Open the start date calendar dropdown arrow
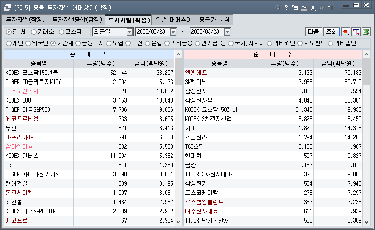 pos(173,32)
